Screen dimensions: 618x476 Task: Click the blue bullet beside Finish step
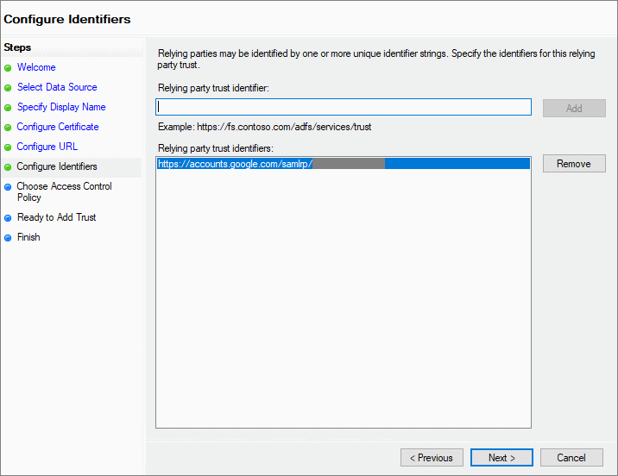8,238
